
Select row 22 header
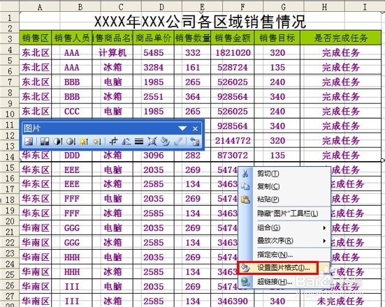pyautogui.click(x=10, y=243)
